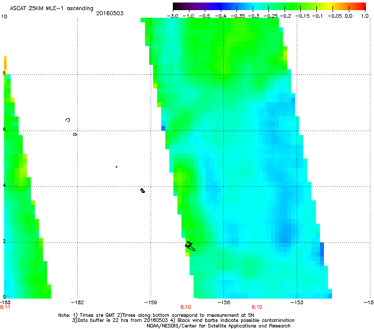This screenshot has width=374, height=329.
Task: Click the longitude label -165
Action: [x=5, y=303]
